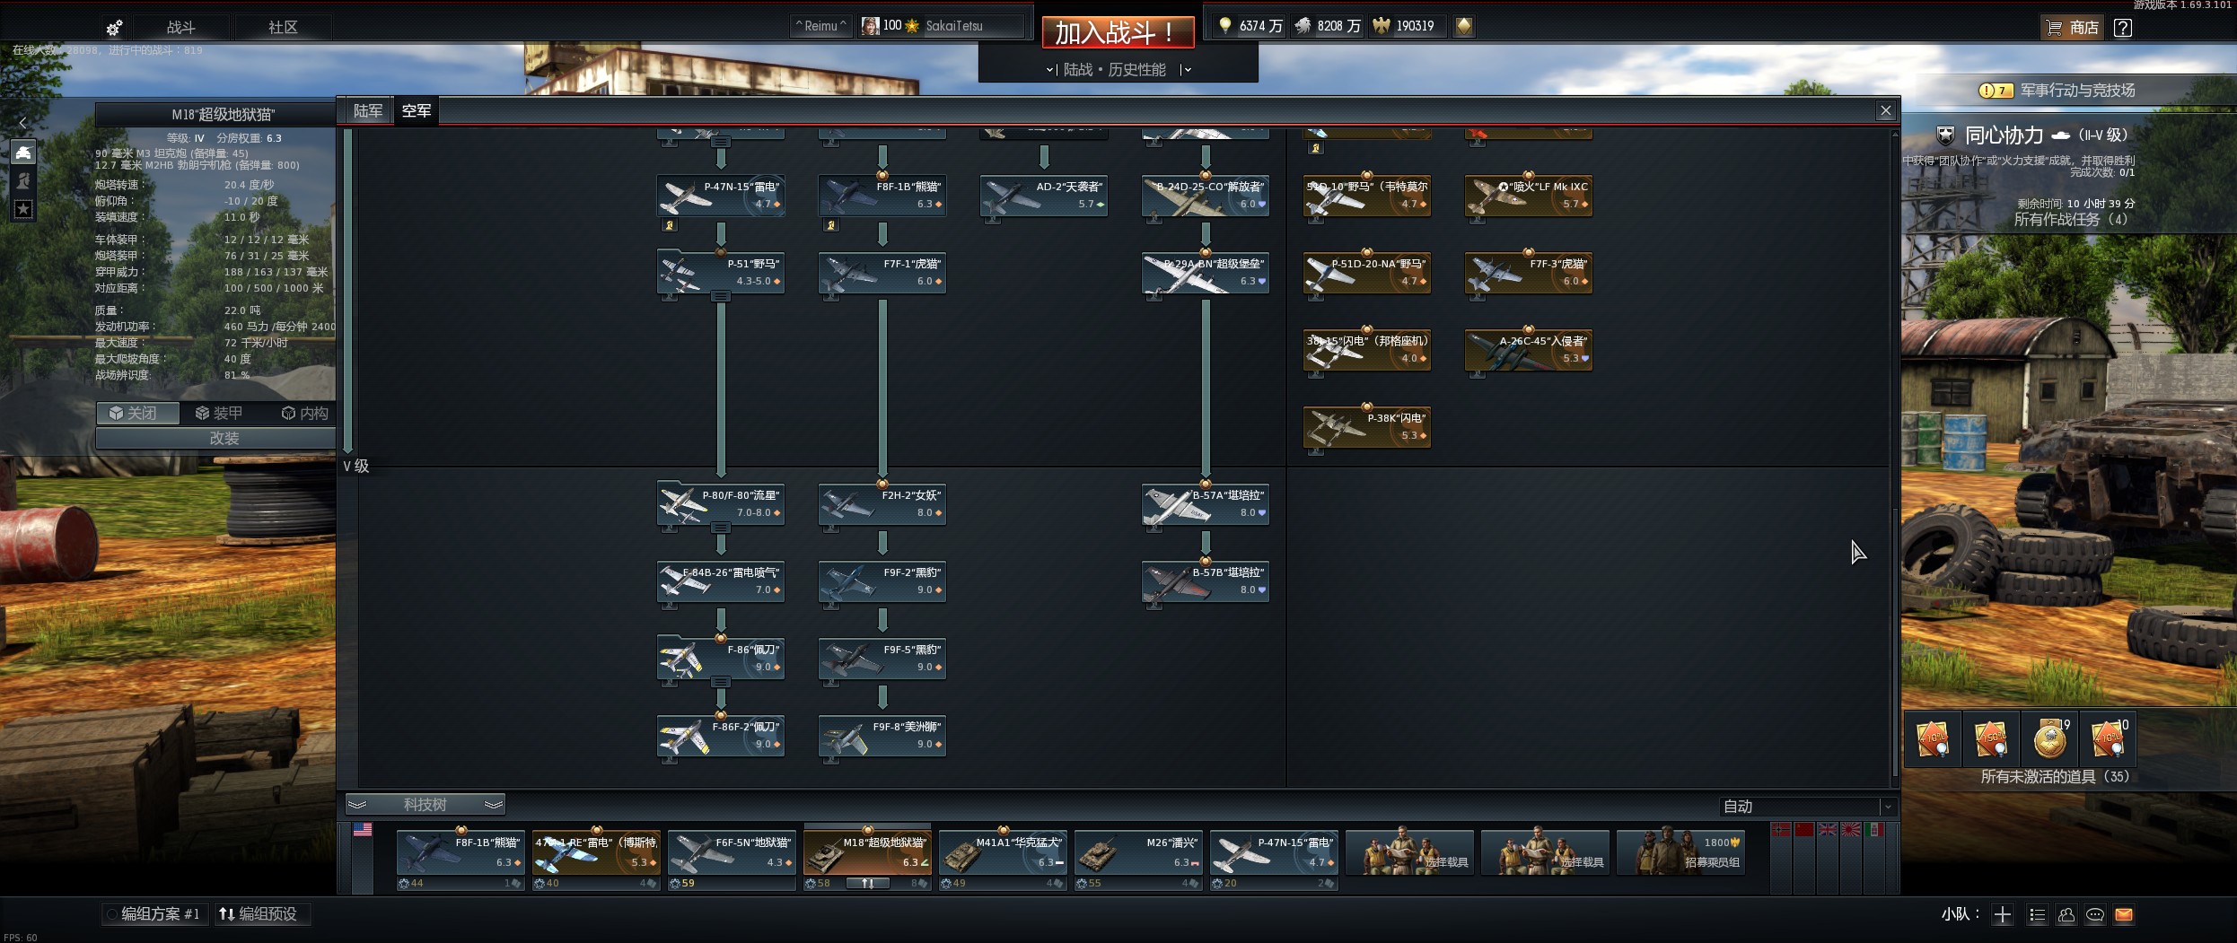Expand the P-80/F-80 流星 aircraft group
2237x943 pixels.
[721, 504]
